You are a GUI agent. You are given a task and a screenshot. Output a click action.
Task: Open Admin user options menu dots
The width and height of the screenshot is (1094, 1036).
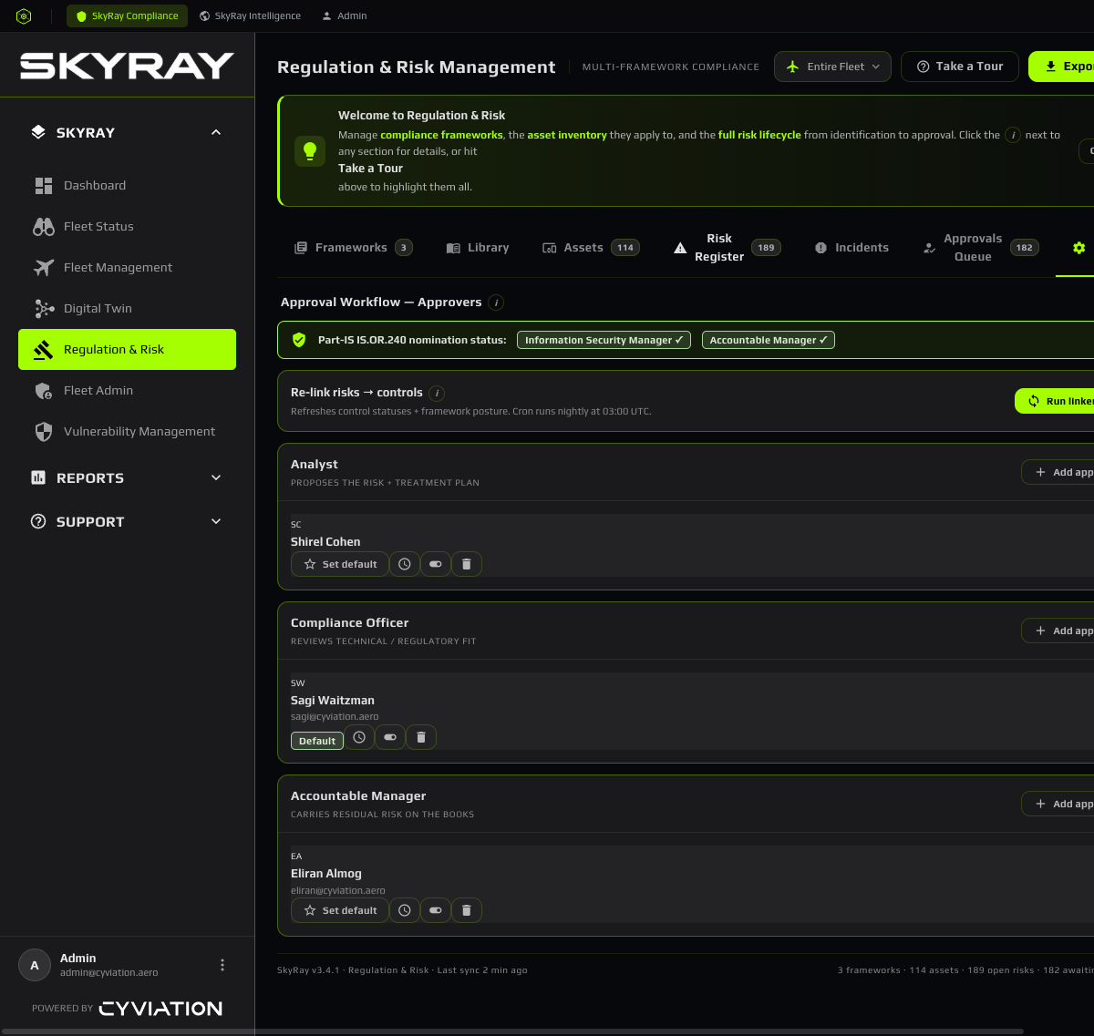(222, 965)
